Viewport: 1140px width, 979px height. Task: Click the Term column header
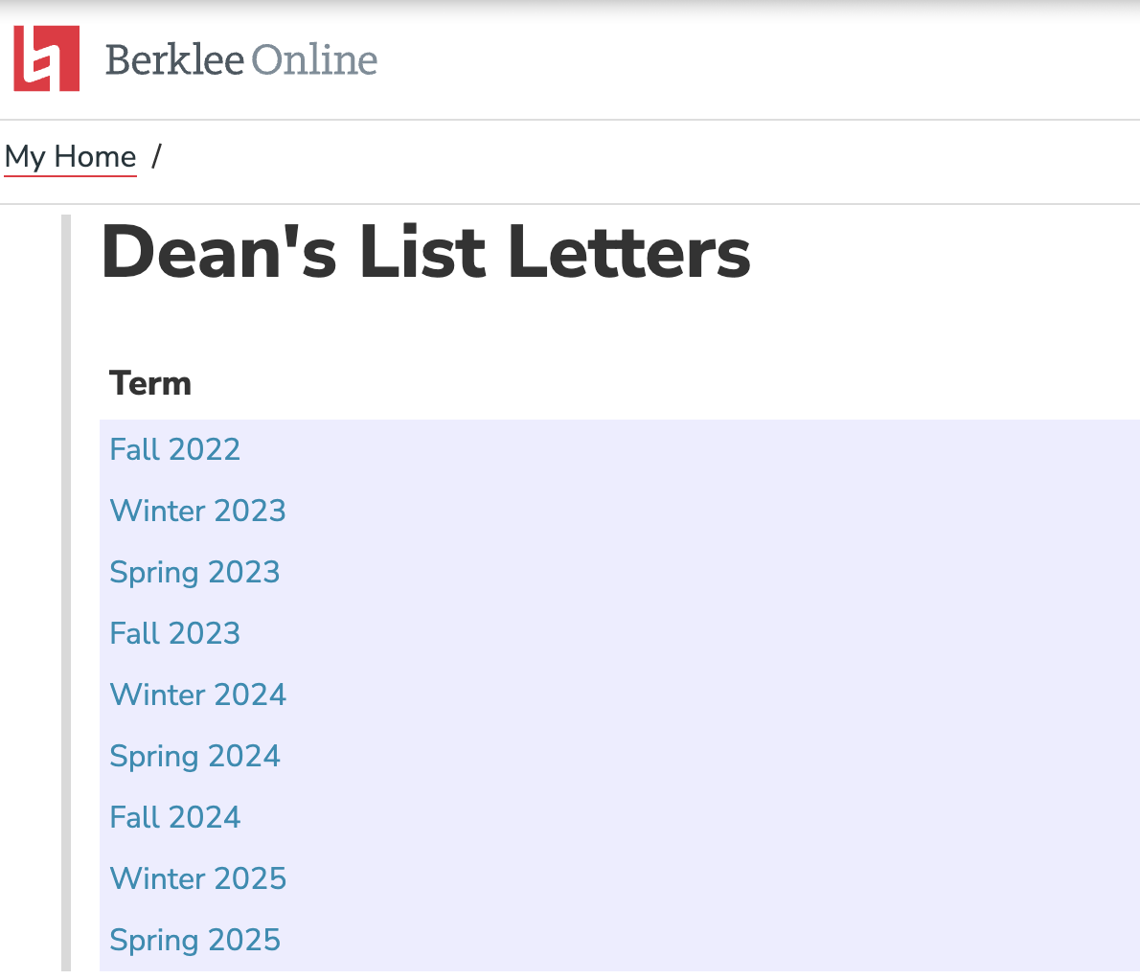pos(150,383)
